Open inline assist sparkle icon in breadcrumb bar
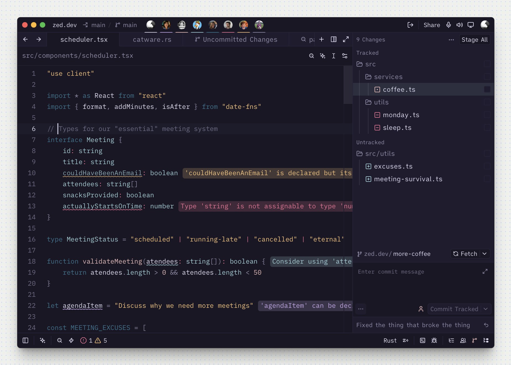The image size is (511, 365). 323,56
